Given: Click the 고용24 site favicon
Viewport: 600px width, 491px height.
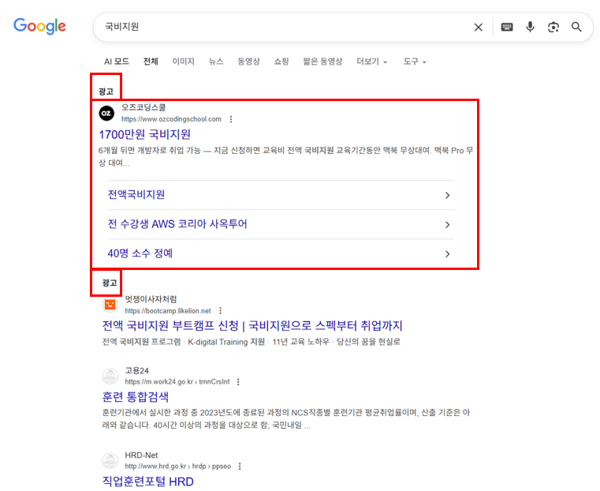Looking at the screenshot, I should (110, 376).
